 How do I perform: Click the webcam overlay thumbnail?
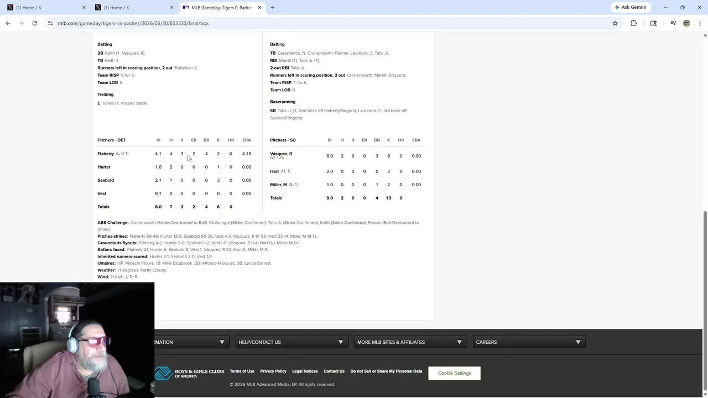pyautogui.click(x=77, y=340)
